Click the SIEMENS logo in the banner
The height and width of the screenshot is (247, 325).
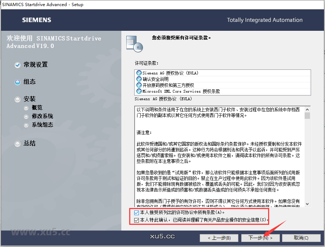tap(36, 20)
